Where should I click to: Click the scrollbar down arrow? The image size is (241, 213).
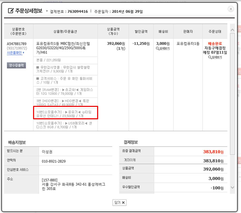[x=232, y=187]
